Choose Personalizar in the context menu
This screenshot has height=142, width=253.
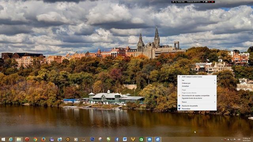[x=197, y=109]
